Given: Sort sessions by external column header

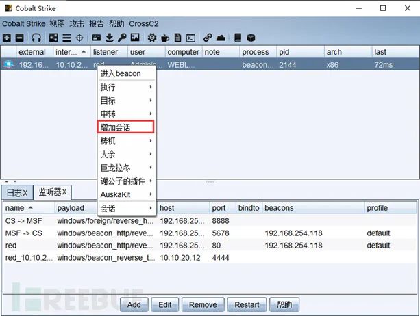Looking at the screenshot, I should coord(35,52).
